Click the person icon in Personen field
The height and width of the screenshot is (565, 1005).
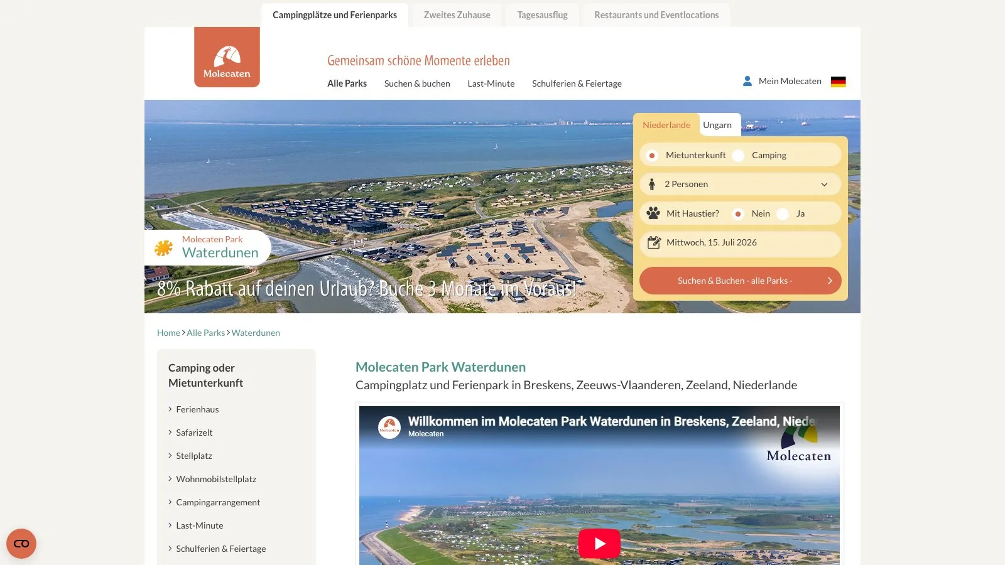(x=652, y=184)
